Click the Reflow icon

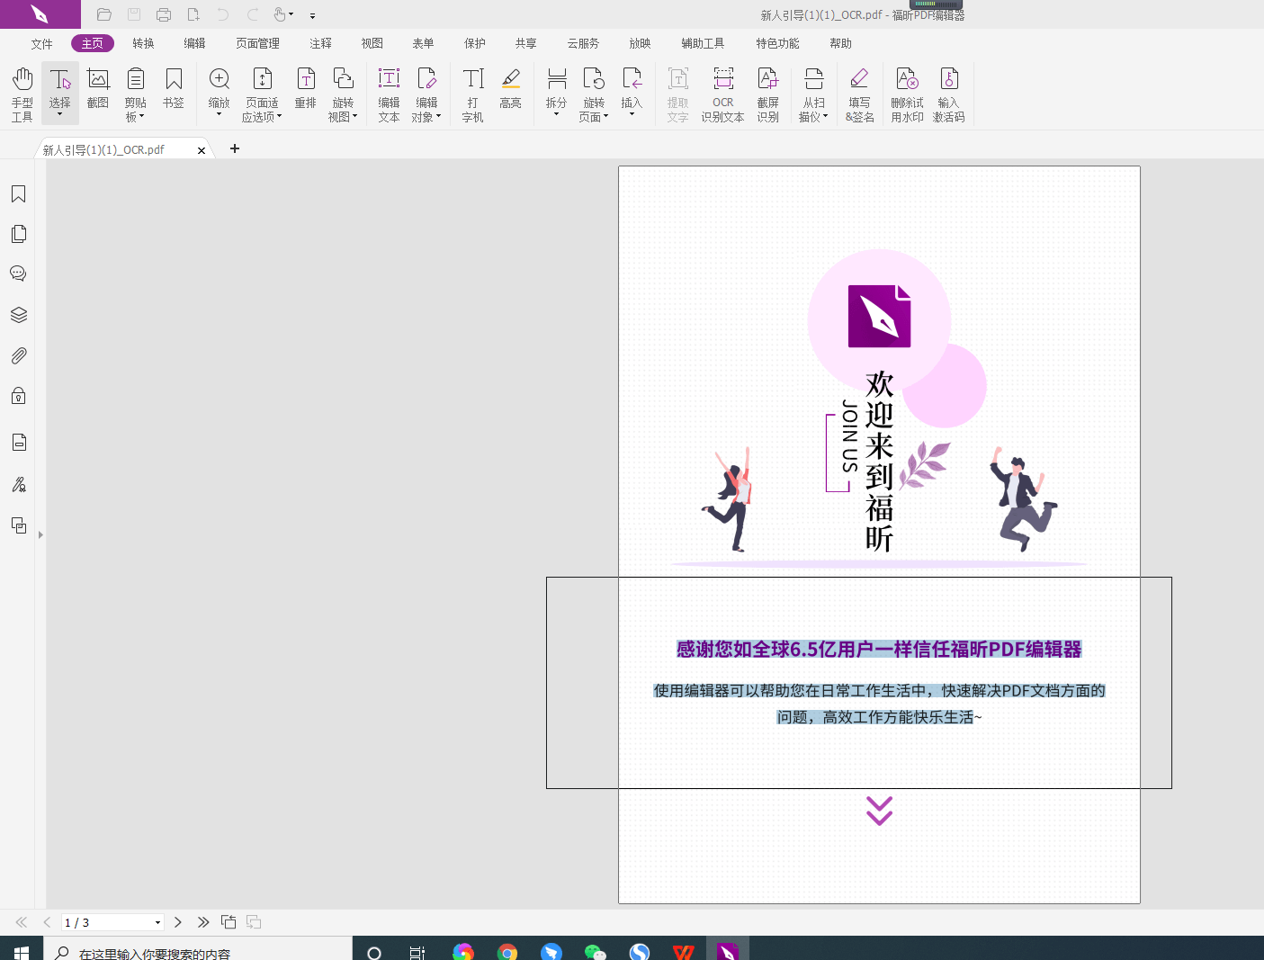coord(306,89)
